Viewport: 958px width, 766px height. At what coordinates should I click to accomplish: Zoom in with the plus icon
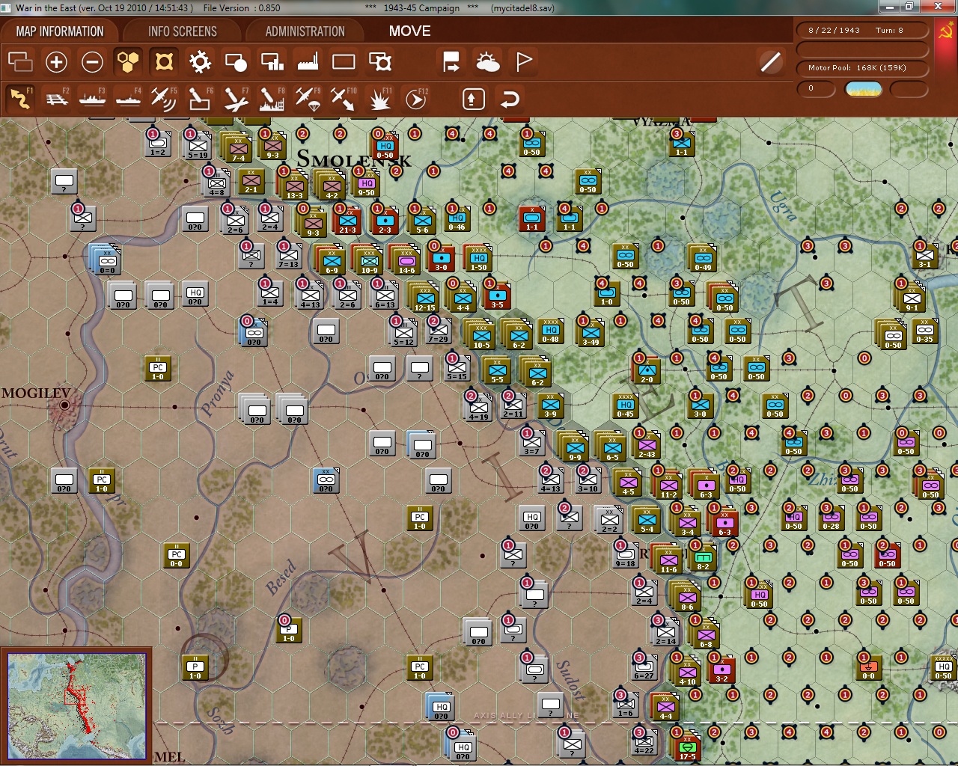[x=56, y=61]
